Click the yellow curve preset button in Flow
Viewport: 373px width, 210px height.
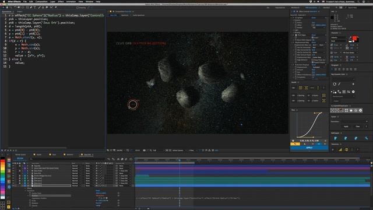[x=295, y=144]
